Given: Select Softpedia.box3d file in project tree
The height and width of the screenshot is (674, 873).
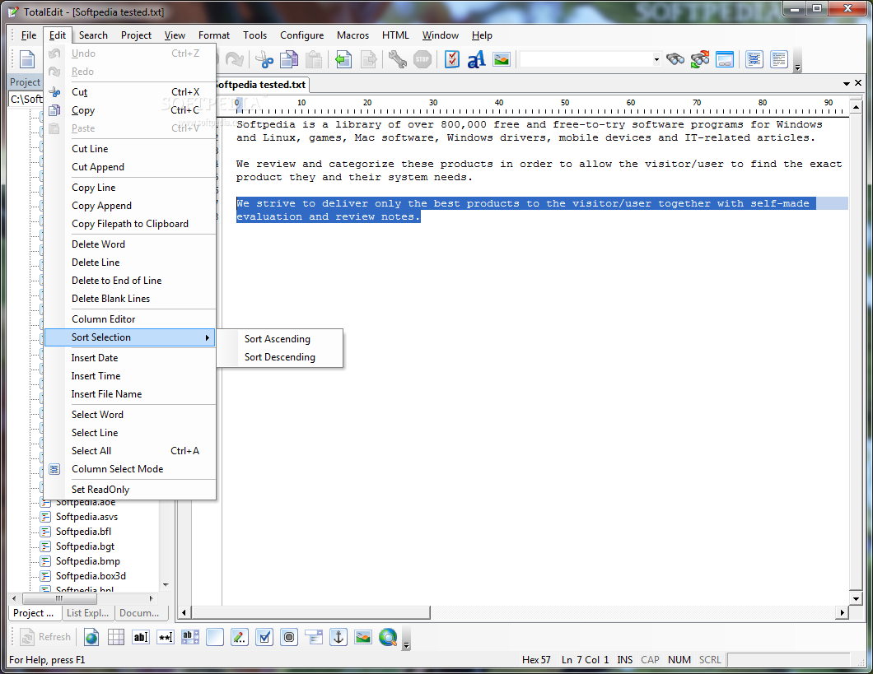Looking at the screenshot, I should point(91,575).
